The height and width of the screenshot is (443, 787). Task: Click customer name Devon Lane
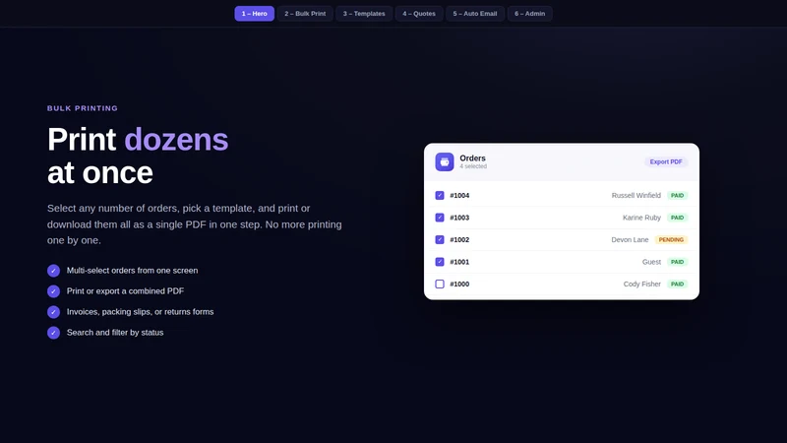[x=630, y=239]
